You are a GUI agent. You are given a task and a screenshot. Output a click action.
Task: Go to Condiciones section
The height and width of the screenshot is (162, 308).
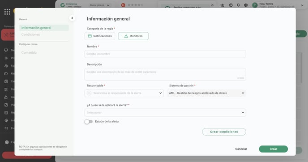tap(30, 34)
